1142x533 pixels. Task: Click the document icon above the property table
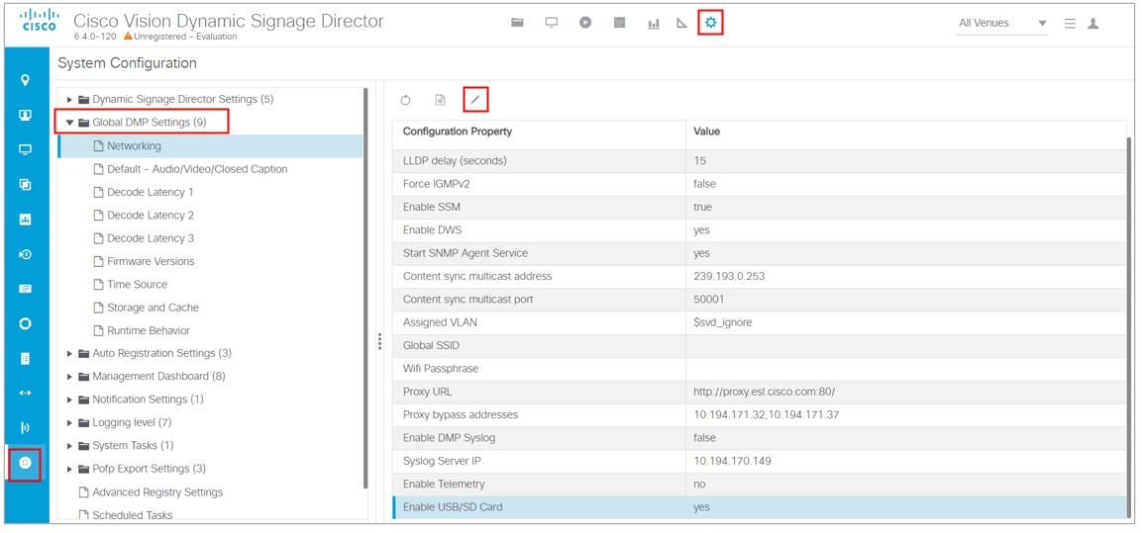point(440,100)
